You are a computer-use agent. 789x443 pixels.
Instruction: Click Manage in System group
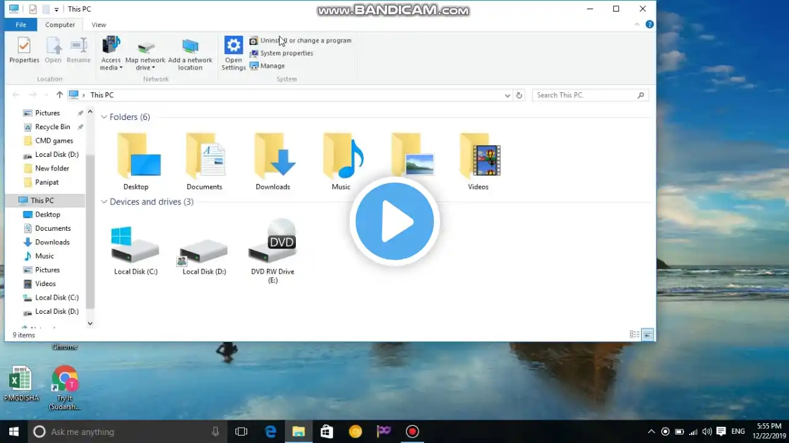coord(268,66)
